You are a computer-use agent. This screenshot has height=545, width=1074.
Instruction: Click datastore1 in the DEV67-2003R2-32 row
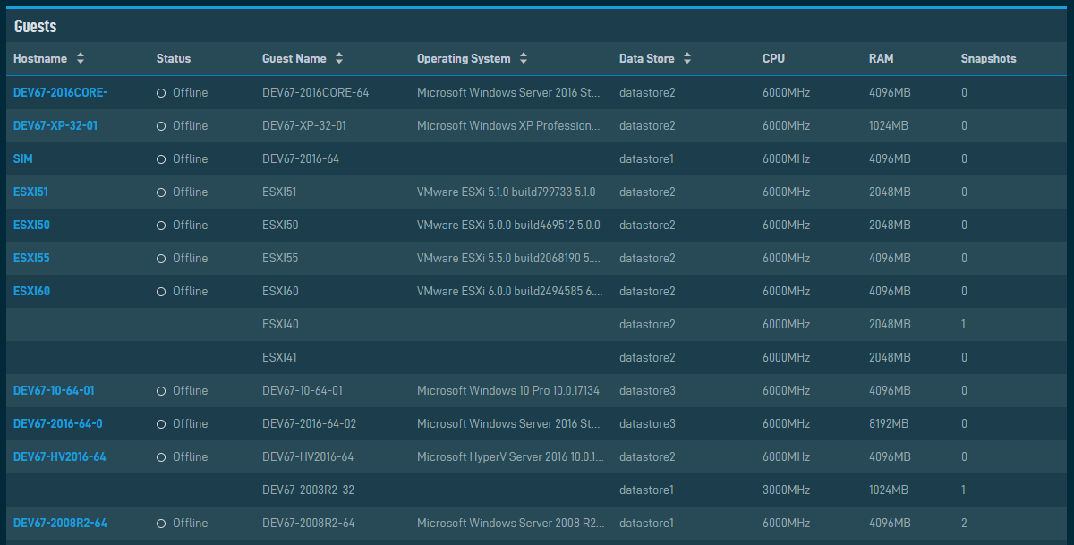click(x=647, y=490)
